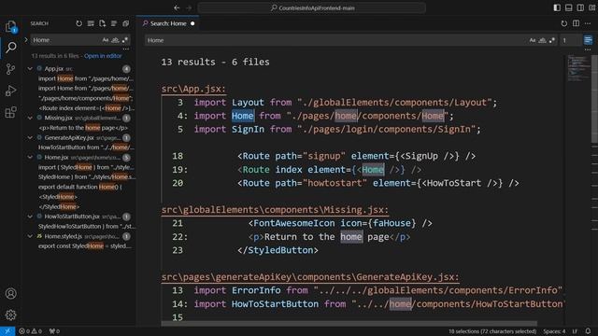The height and width of the screenshot is (336, 598).
Task: Click 'Open in editor' link
Action: point(103,56)
